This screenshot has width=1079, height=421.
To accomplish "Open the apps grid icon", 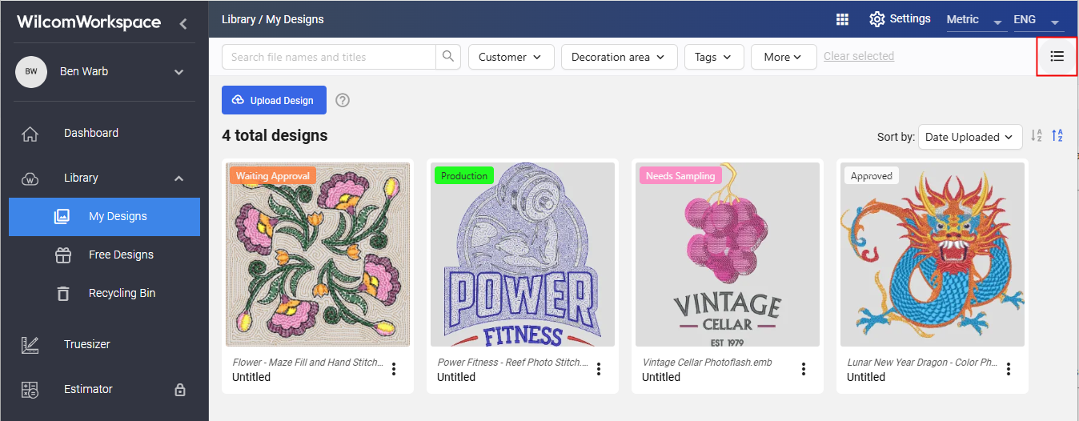I will point(842,20).
